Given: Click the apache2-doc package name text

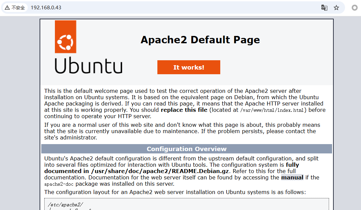Looking at the screenshot, I should pyautogui.click(x=59, y=184).
